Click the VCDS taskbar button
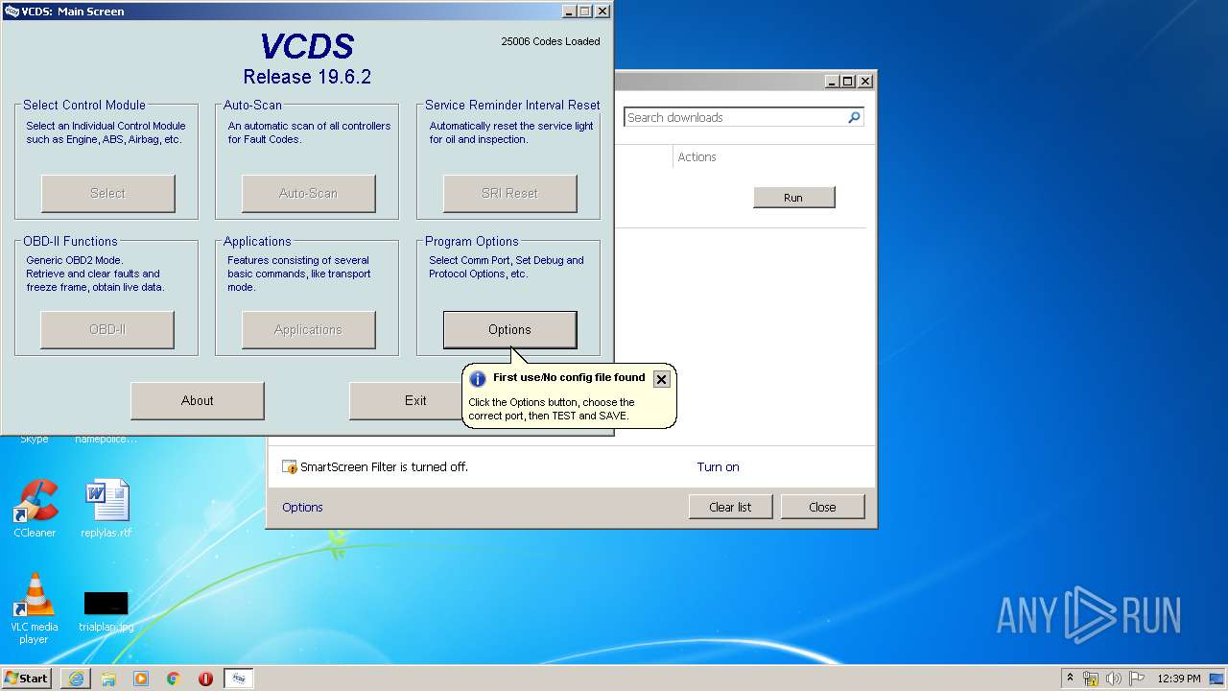 point(239,679)
